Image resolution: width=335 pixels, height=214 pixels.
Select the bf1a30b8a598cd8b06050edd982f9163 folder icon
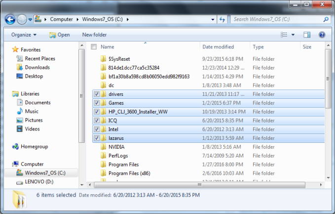pyautogui.click(x=104, y=76)
